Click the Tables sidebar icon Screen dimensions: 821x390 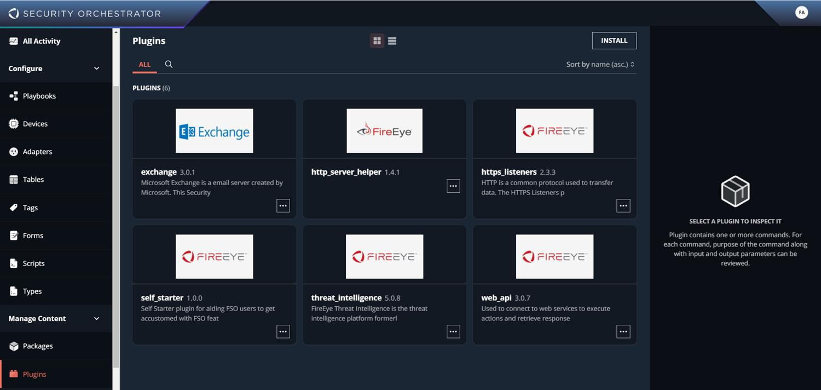coord(14,180)
